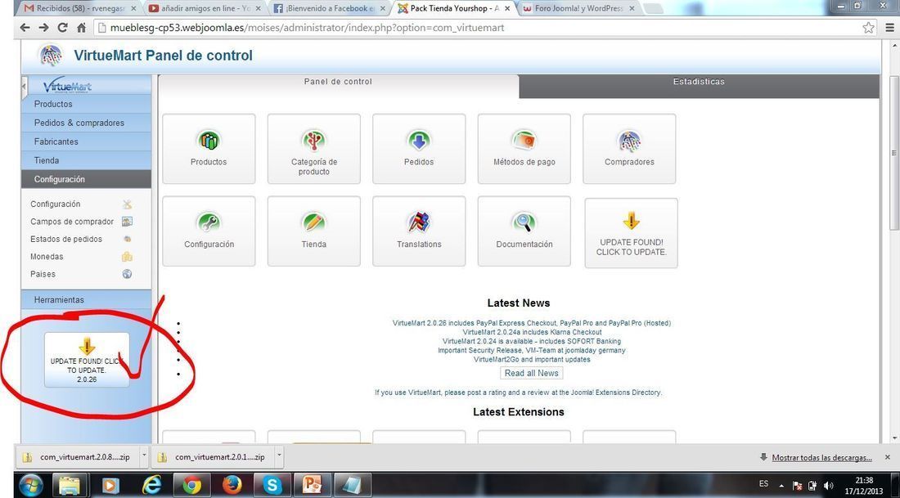The height and width of the screenshot is (498, 900).
Task: Click sidebar Configuración tools icon
Action: tap(127, 204)
